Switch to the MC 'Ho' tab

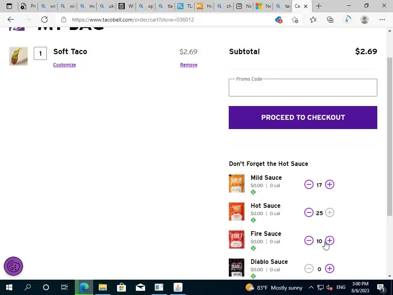(204, 6)
